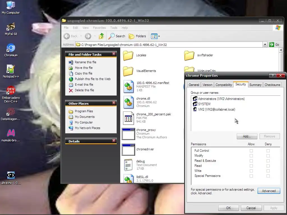Click E-mail this file task
The image size is (287, 215).
point(84,85)
